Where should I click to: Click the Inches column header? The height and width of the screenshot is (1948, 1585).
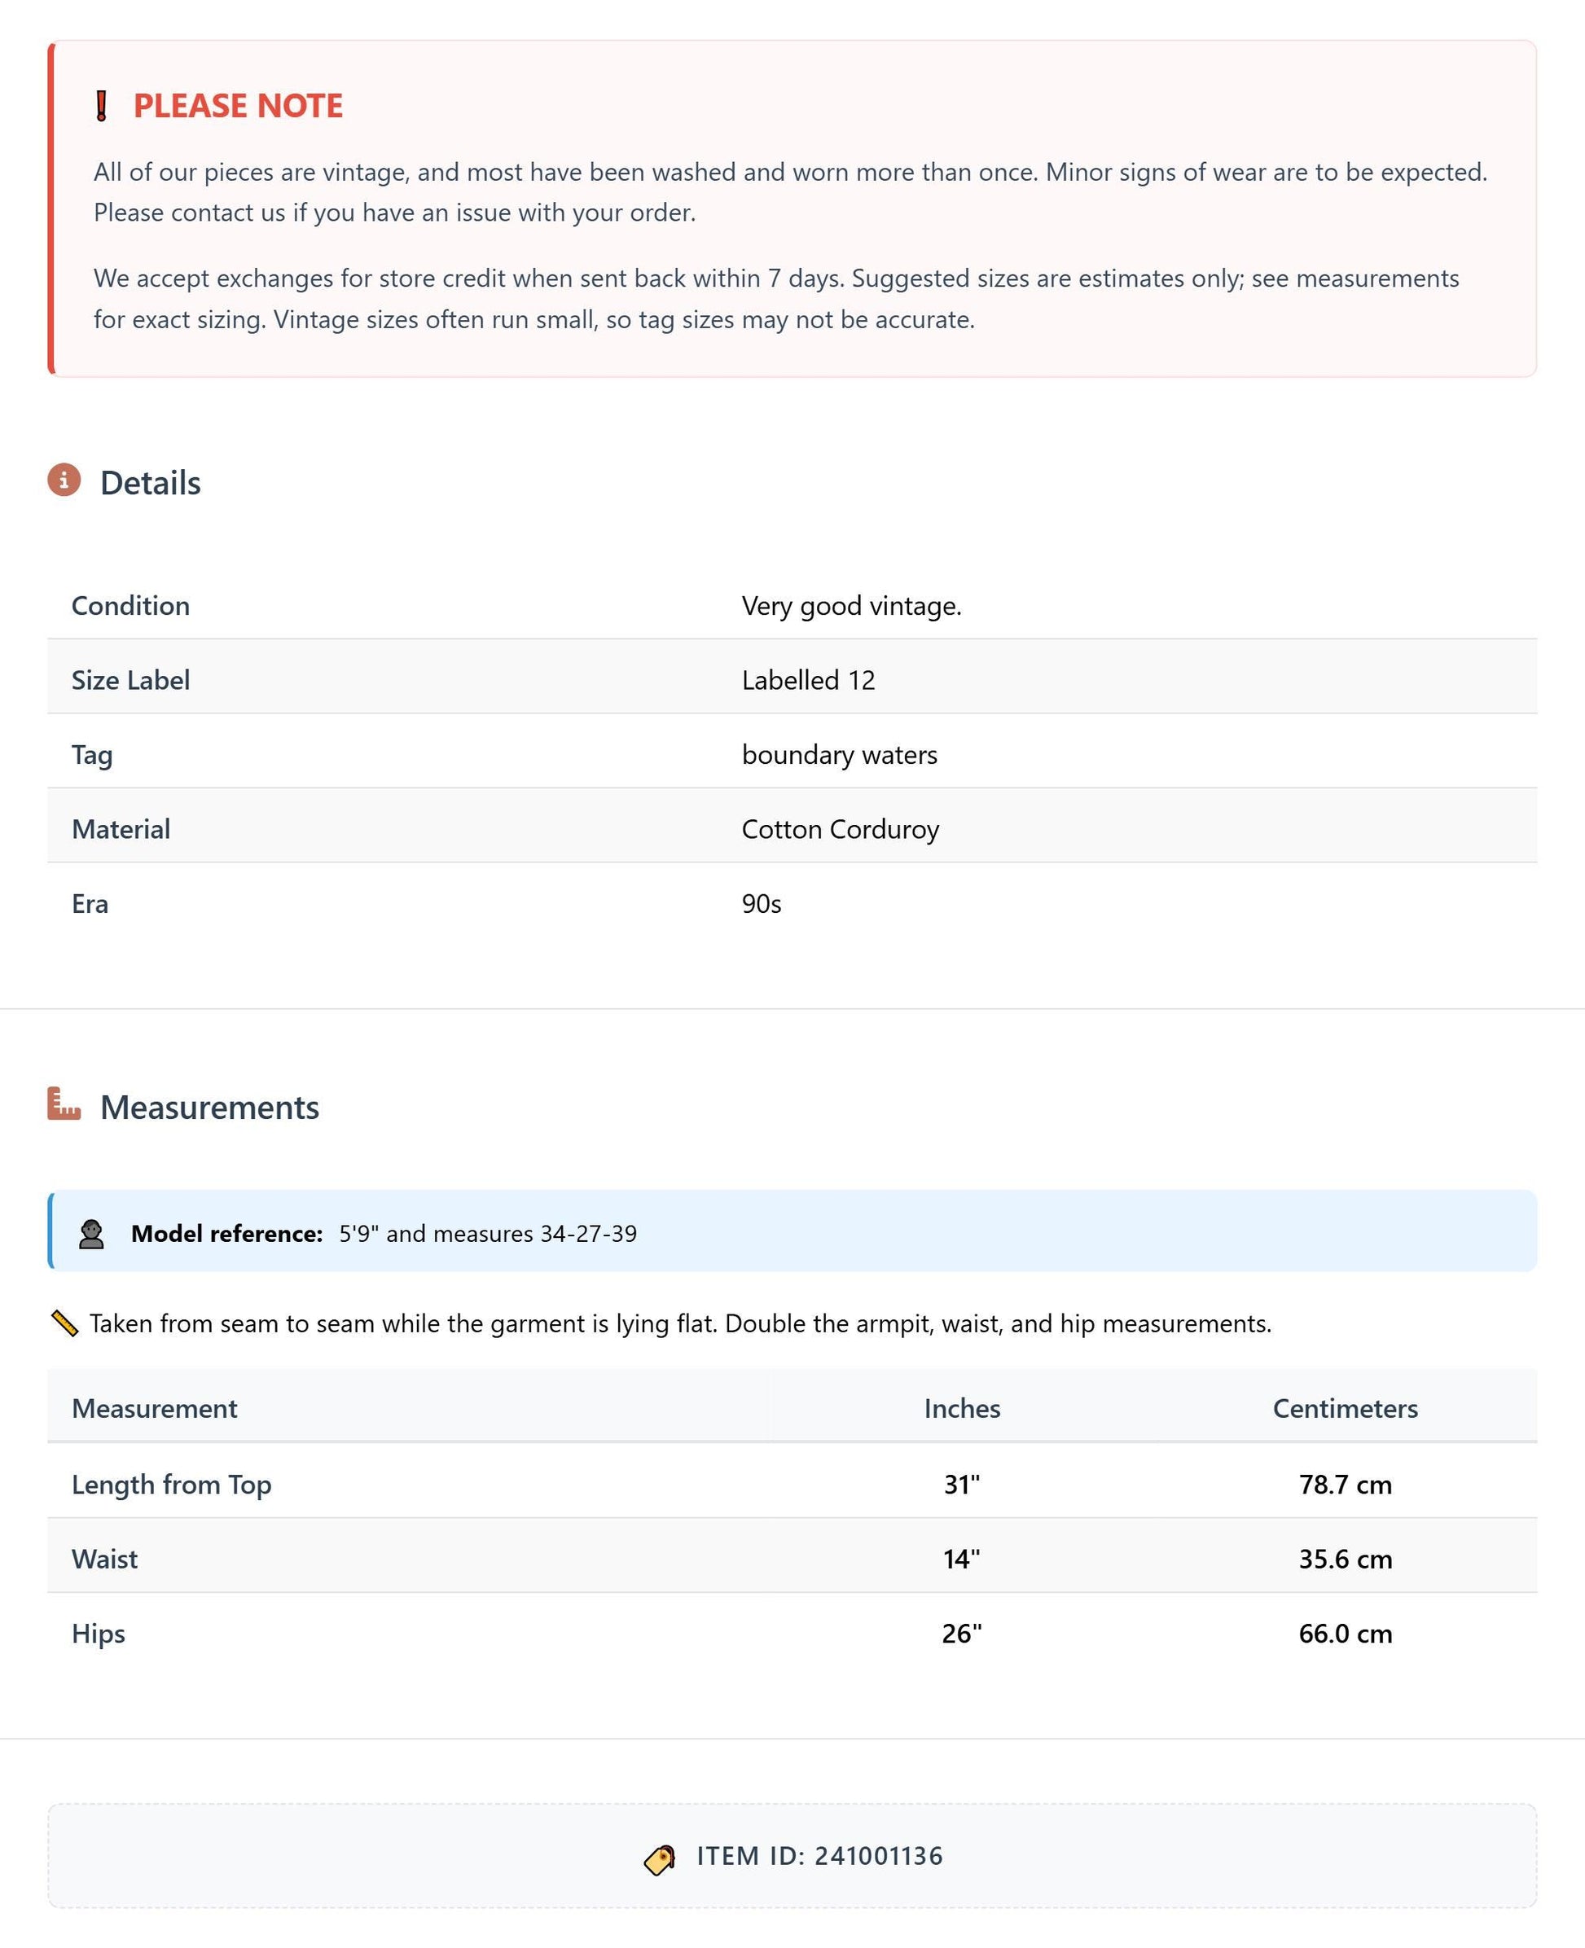(x=961, y=1409)
